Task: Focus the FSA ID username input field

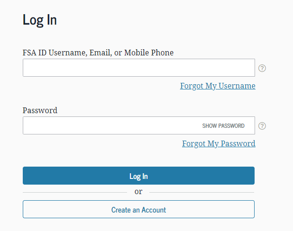Action: pyautogui.click(x=138, y=68)
